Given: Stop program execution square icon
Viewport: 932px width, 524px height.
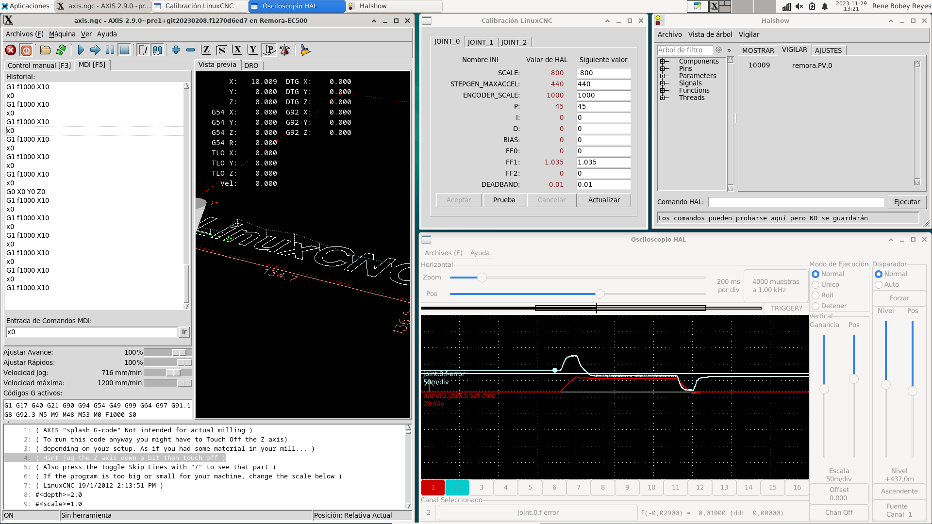Looking at the screenshot, I should tap(125, 50).
